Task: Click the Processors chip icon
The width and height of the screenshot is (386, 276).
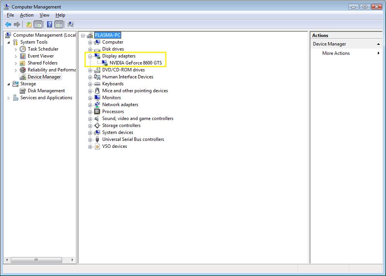Action: [97, 112]
